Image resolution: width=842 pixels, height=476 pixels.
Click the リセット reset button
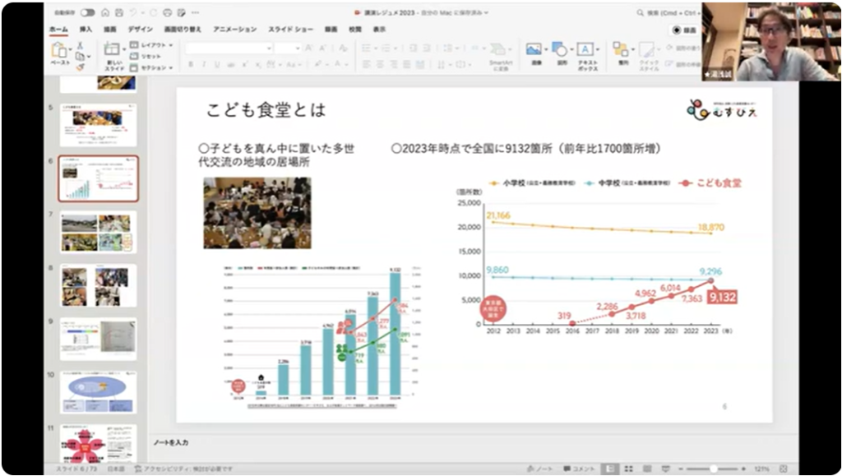click(145, 57)
